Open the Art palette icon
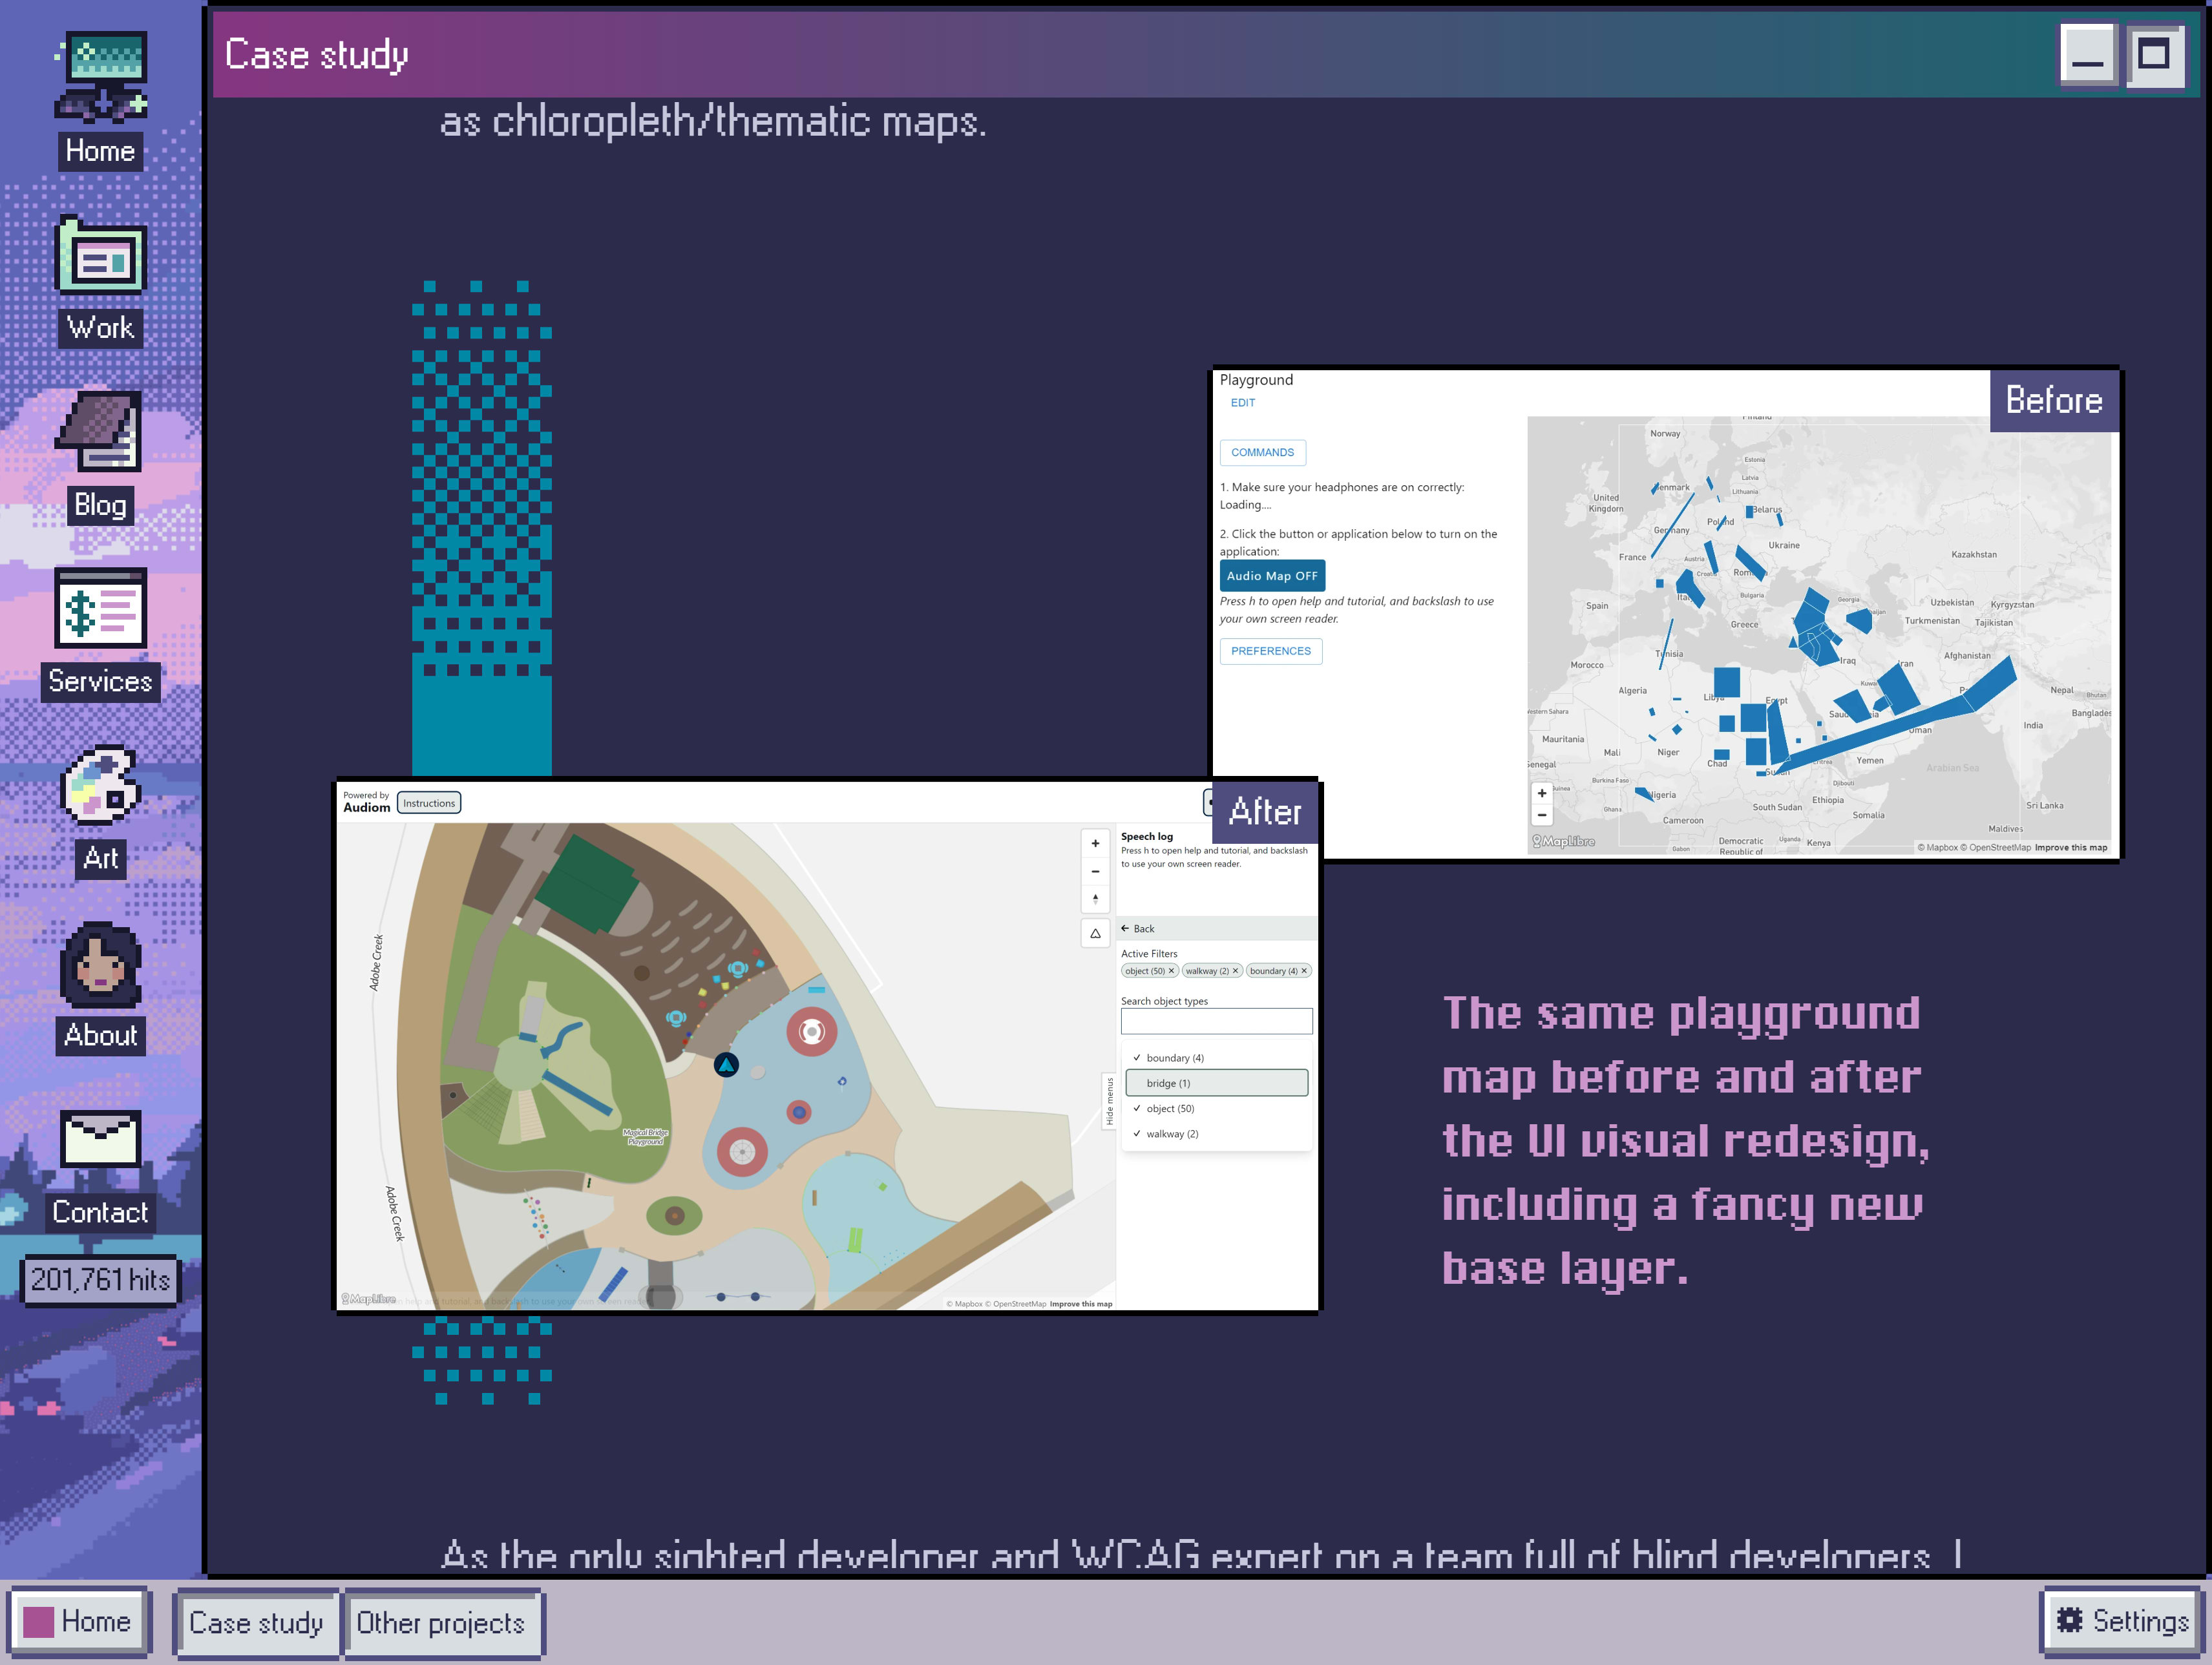The image size is (2212, 1665). [x=100, y=784]
